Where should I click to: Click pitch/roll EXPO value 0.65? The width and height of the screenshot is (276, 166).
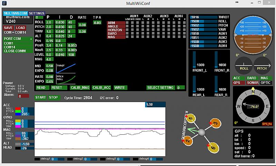pos(49,81)
